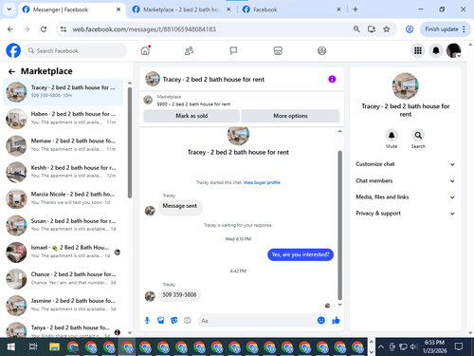Open the tab search dropdown arrow
The width and height of the screenshot is (474, 356).
click(x=9, y=9)
